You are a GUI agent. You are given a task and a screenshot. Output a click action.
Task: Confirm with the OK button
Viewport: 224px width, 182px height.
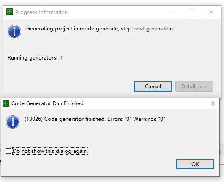(x=195, y=164)
